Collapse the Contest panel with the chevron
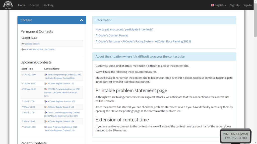The height and width of the screenshot is (144, 257). [x=82, y=20]
